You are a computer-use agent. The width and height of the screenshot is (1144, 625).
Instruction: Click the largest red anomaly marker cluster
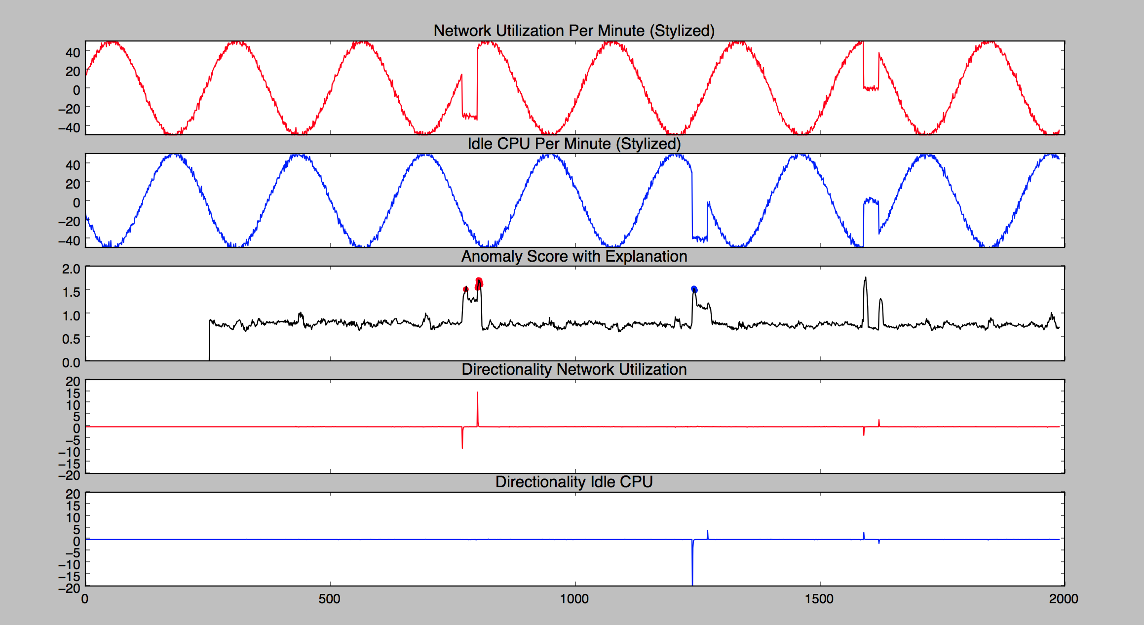(x=479, y=283)
